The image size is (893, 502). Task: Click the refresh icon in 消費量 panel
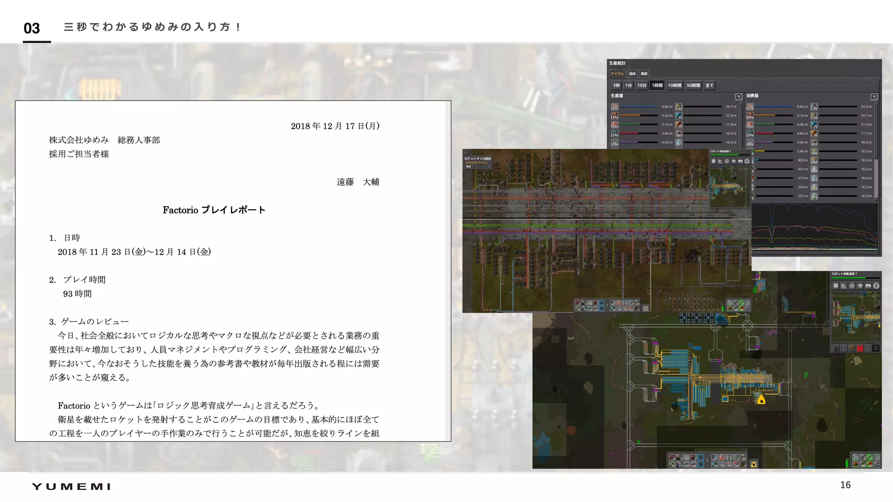coord(874,96)
